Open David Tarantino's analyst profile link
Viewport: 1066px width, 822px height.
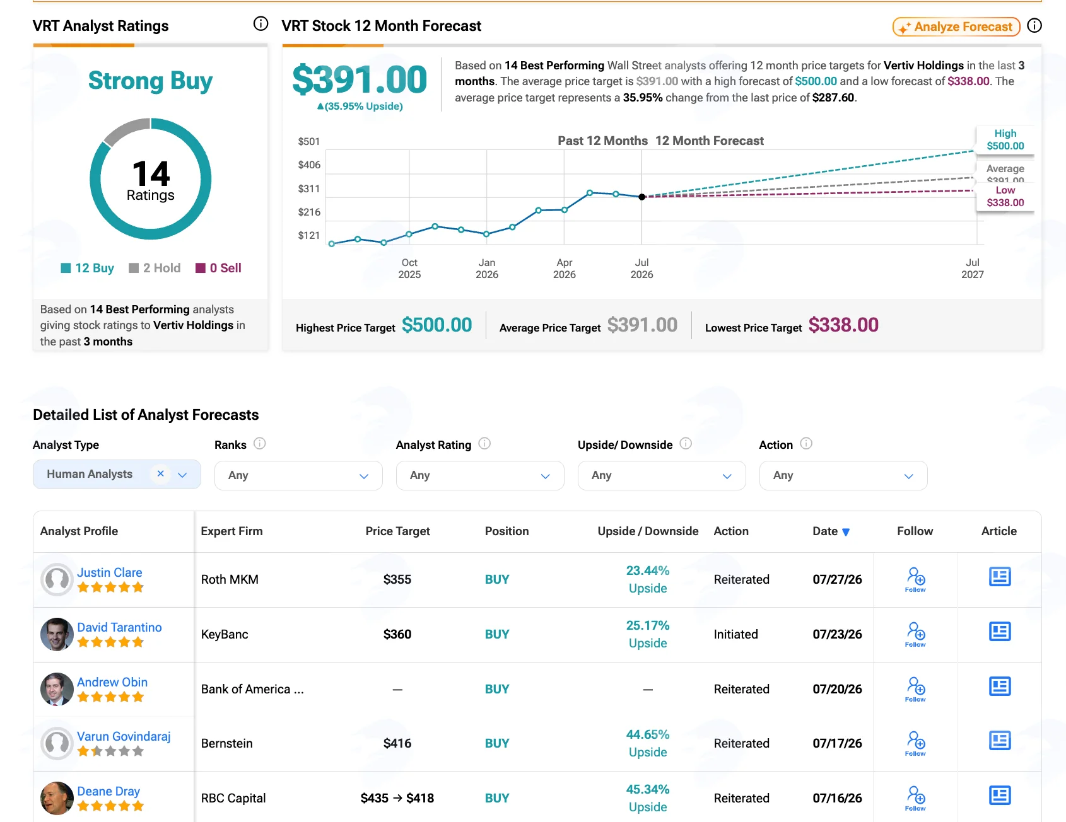[x=119, y=627]
